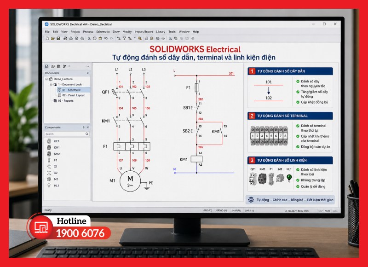Screen dimensions: 368x267
Task: Click the Components search field
Action: click(x=67, y=134)
